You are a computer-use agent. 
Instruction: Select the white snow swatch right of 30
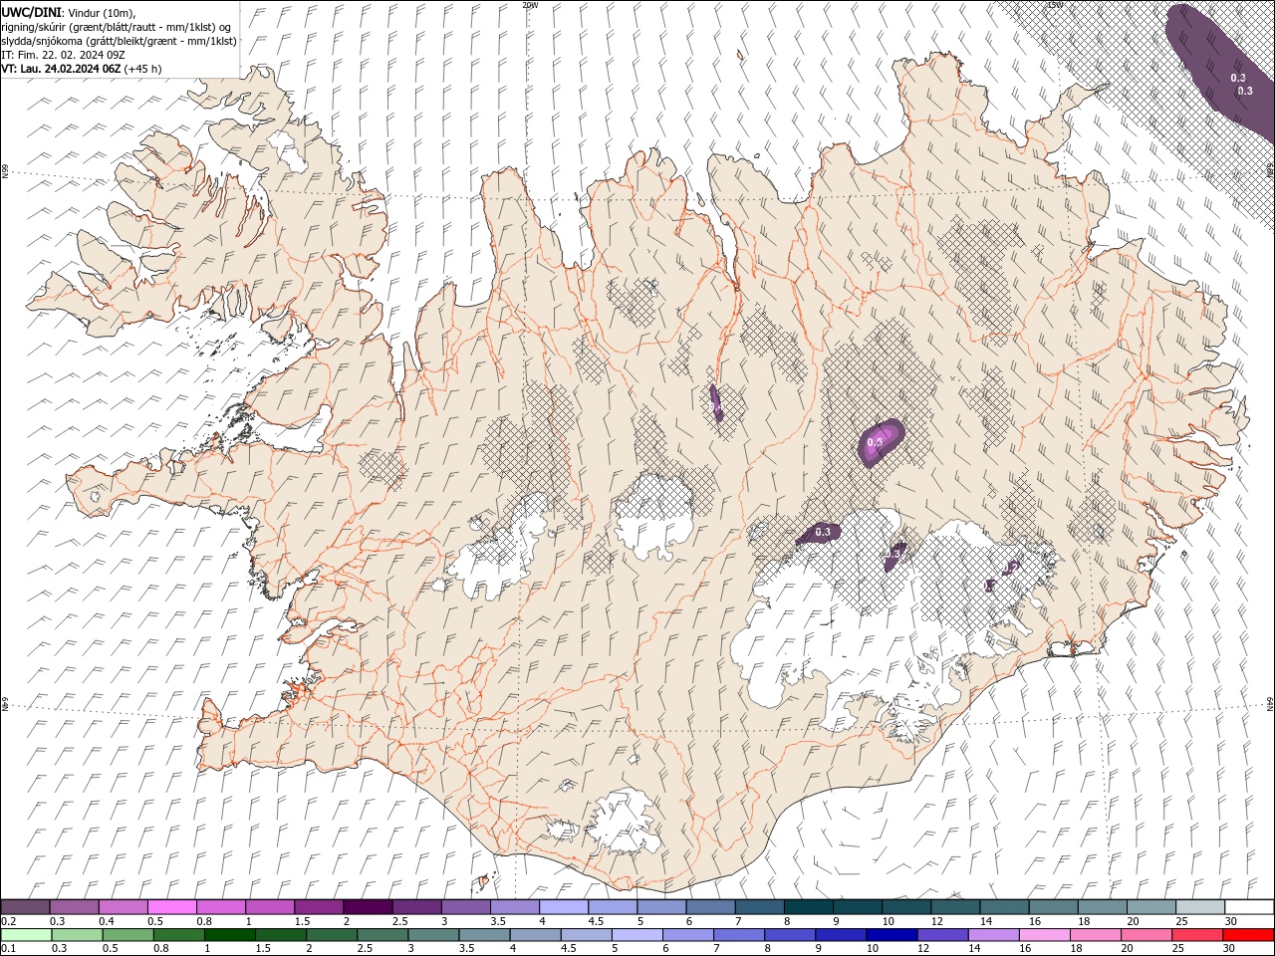click(x=1248, y=907)
